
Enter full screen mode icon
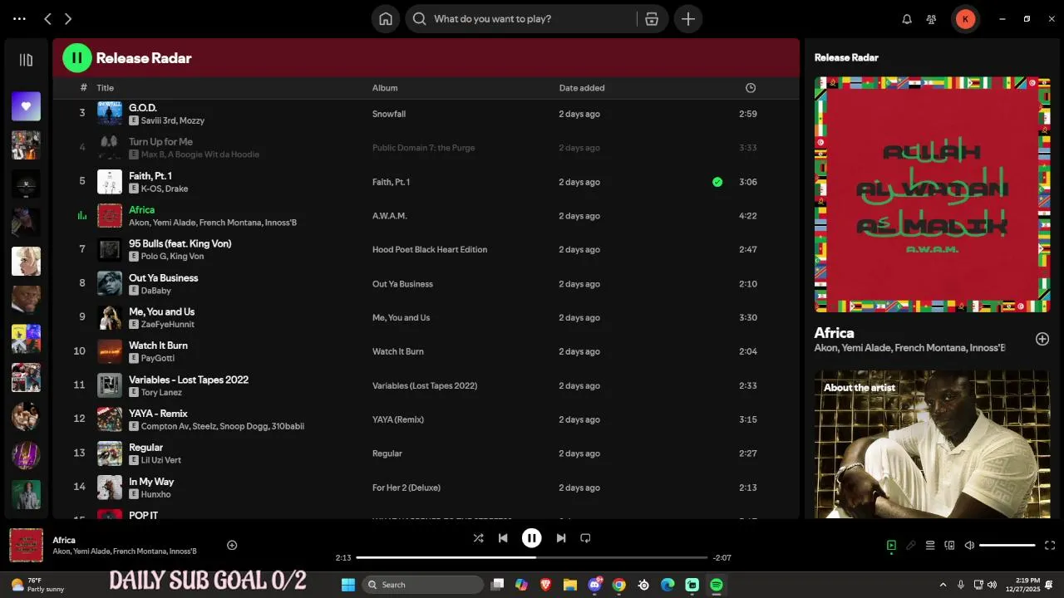(1050, 546)
